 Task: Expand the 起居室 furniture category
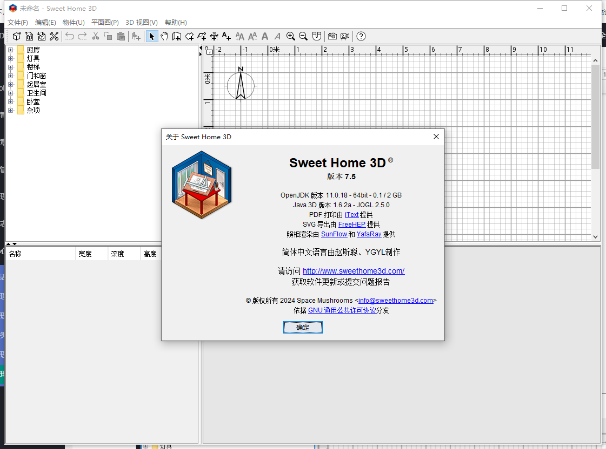[x=10, y=84]
